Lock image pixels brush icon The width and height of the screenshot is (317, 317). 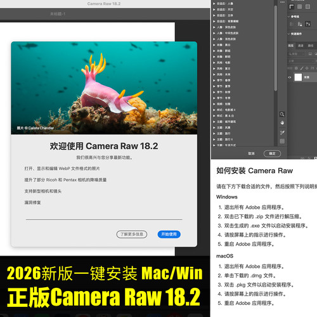click(x=302, y=68)
